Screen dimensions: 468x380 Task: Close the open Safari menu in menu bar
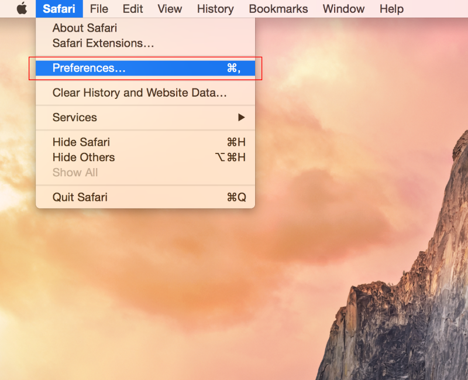pyautogui.click(x=59, y=9)
